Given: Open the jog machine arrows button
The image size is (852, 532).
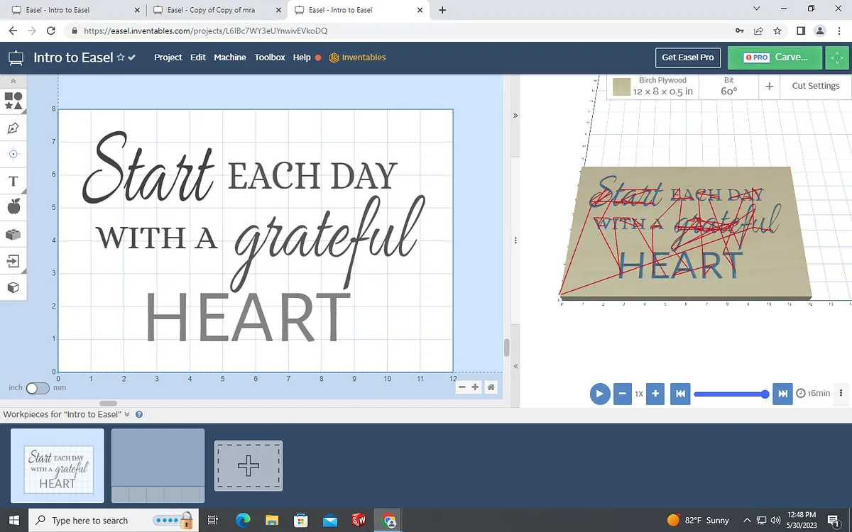Looking at the screenshot, I should [838, 57].
